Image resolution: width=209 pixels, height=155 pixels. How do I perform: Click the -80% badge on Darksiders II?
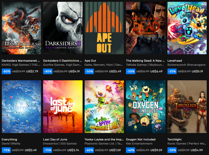point(48,71)
